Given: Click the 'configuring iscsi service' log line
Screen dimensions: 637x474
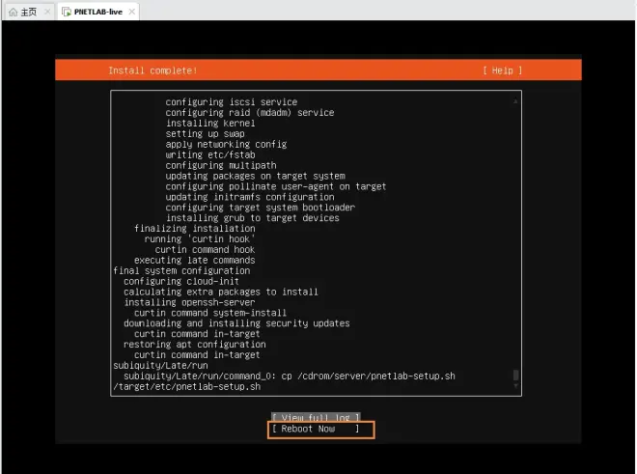Looking at the screenshot, I should pyautogui.click(x=232, y=102).
